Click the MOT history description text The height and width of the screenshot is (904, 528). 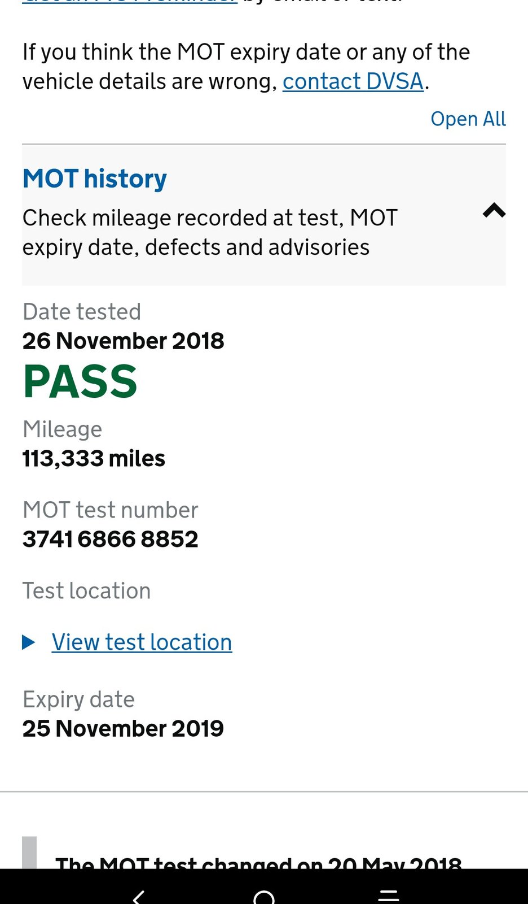coord(210,232)
